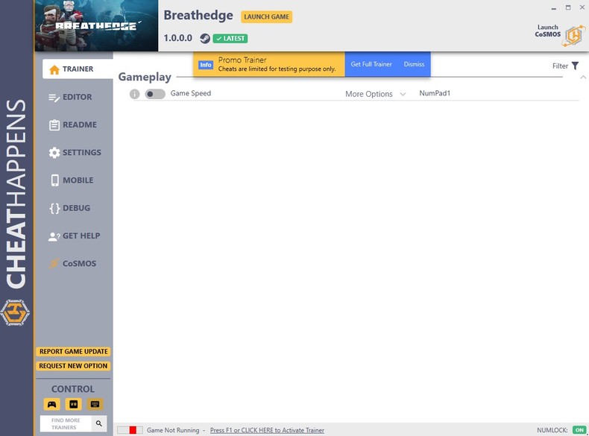Click the Launch CoSMOS hexagon icon
Image resolution: width=589 pixels, height=436 pixels.
[573, 36]
